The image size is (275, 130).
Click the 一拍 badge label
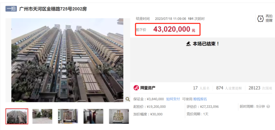coord(11,9)
